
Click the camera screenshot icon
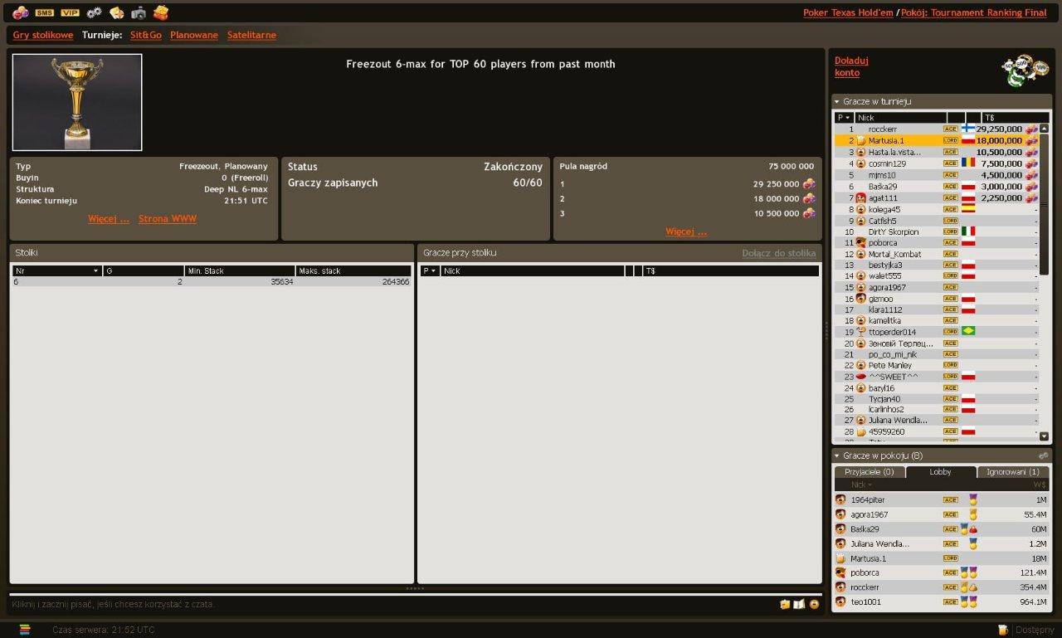pyautogui.click(x=139, y=12)
